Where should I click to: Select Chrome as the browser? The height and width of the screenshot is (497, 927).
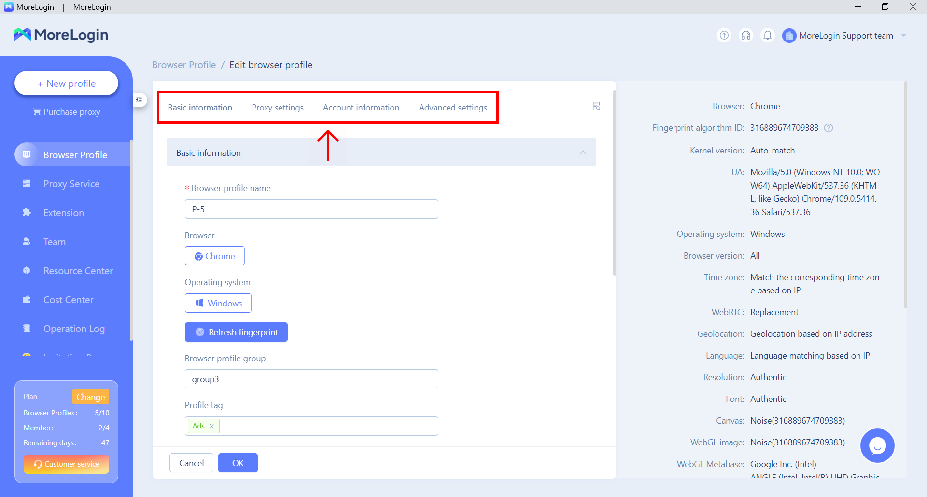coord(215,256)
